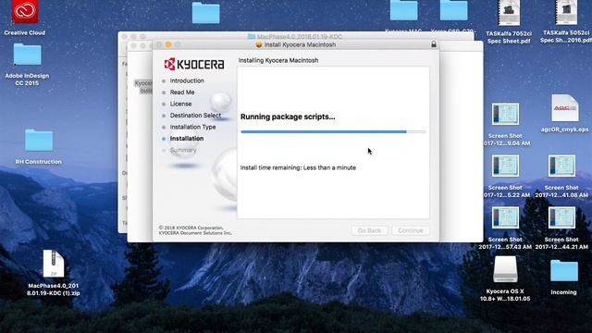Select the Adobe InDesign CC 2015 folder
This screenshot has height=333, width=592.
(27, 55)
